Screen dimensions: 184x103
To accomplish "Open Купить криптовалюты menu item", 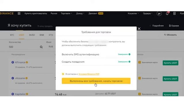I will pyautogui.click(x=36, y=13).
